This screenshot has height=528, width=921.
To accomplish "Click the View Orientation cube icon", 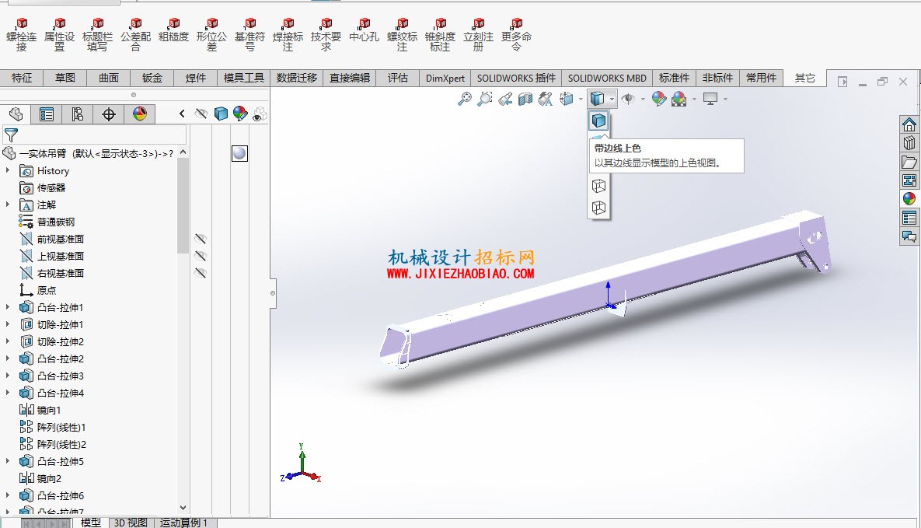I will (567, 99).
